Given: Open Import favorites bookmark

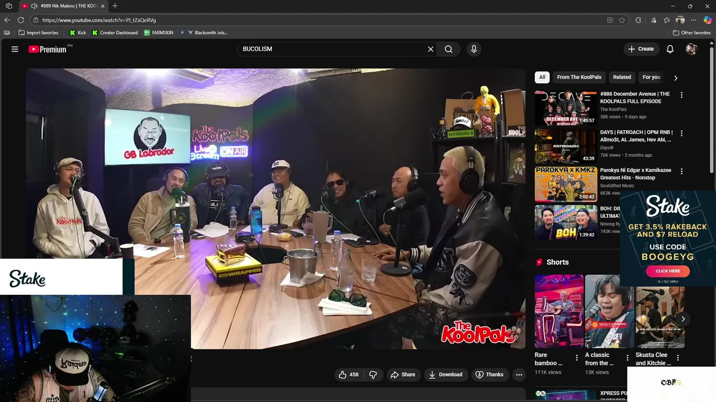Looking at the screenshot, I should (x=39, y=33).
